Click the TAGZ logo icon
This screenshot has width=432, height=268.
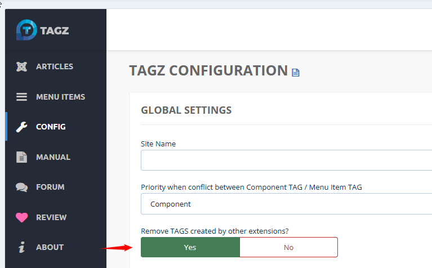coord(26,30)
